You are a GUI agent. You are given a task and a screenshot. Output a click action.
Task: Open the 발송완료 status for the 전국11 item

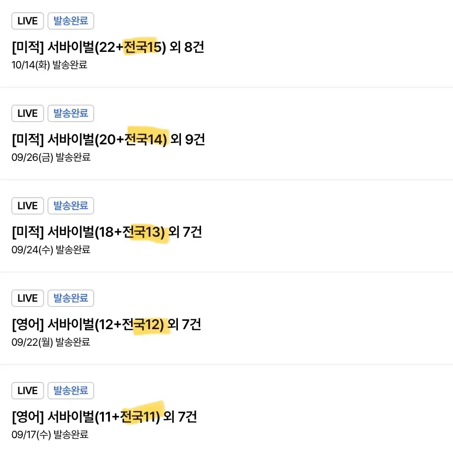click(71, 391)
